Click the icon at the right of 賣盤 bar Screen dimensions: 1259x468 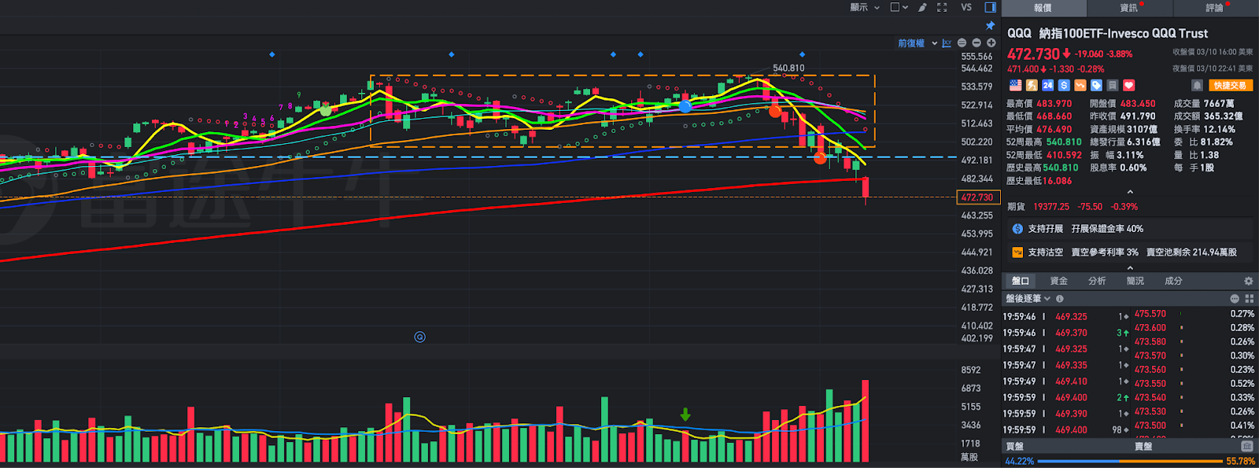[x=1247, y=446]
